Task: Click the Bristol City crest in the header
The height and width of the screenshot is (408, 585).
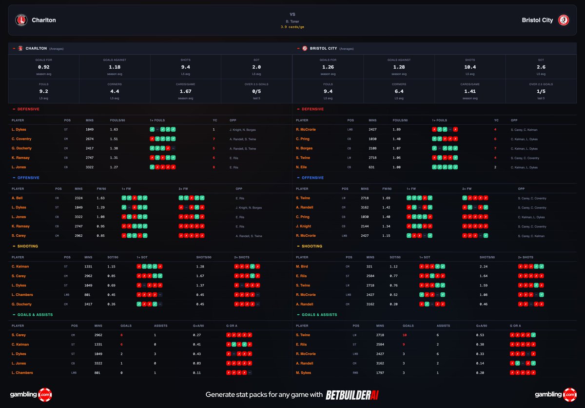Action: pyautogui.click(x=564, y=20)
